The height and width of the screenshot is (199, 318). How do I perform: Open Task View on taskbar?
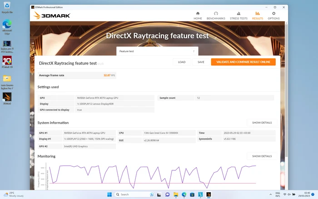(159, 194)
